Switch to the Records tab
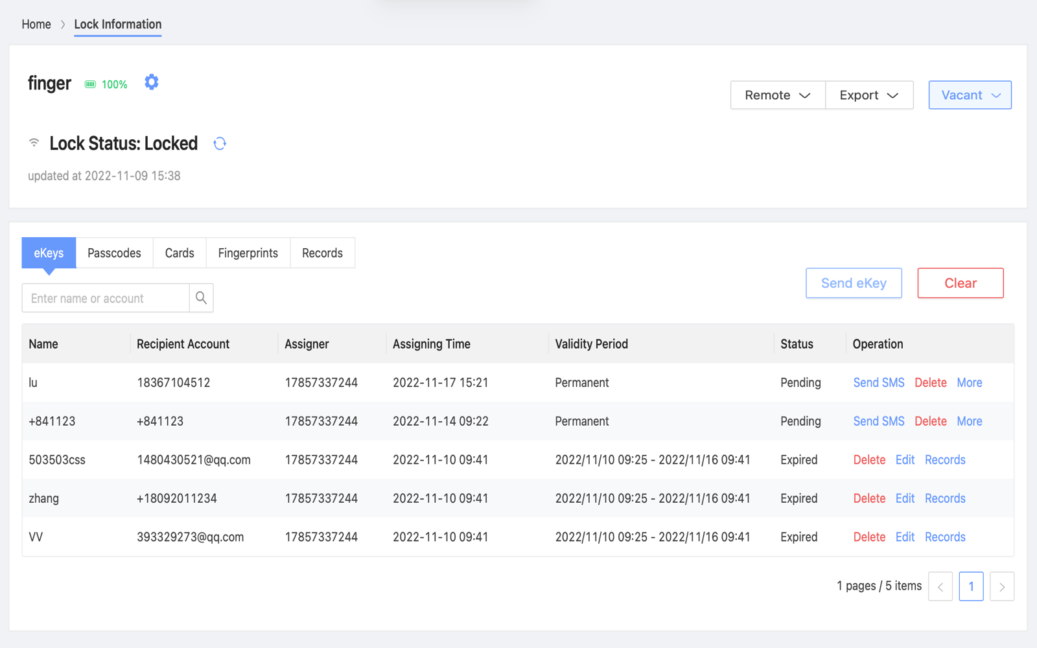The image size is (1037, 648). pos(322,253)
